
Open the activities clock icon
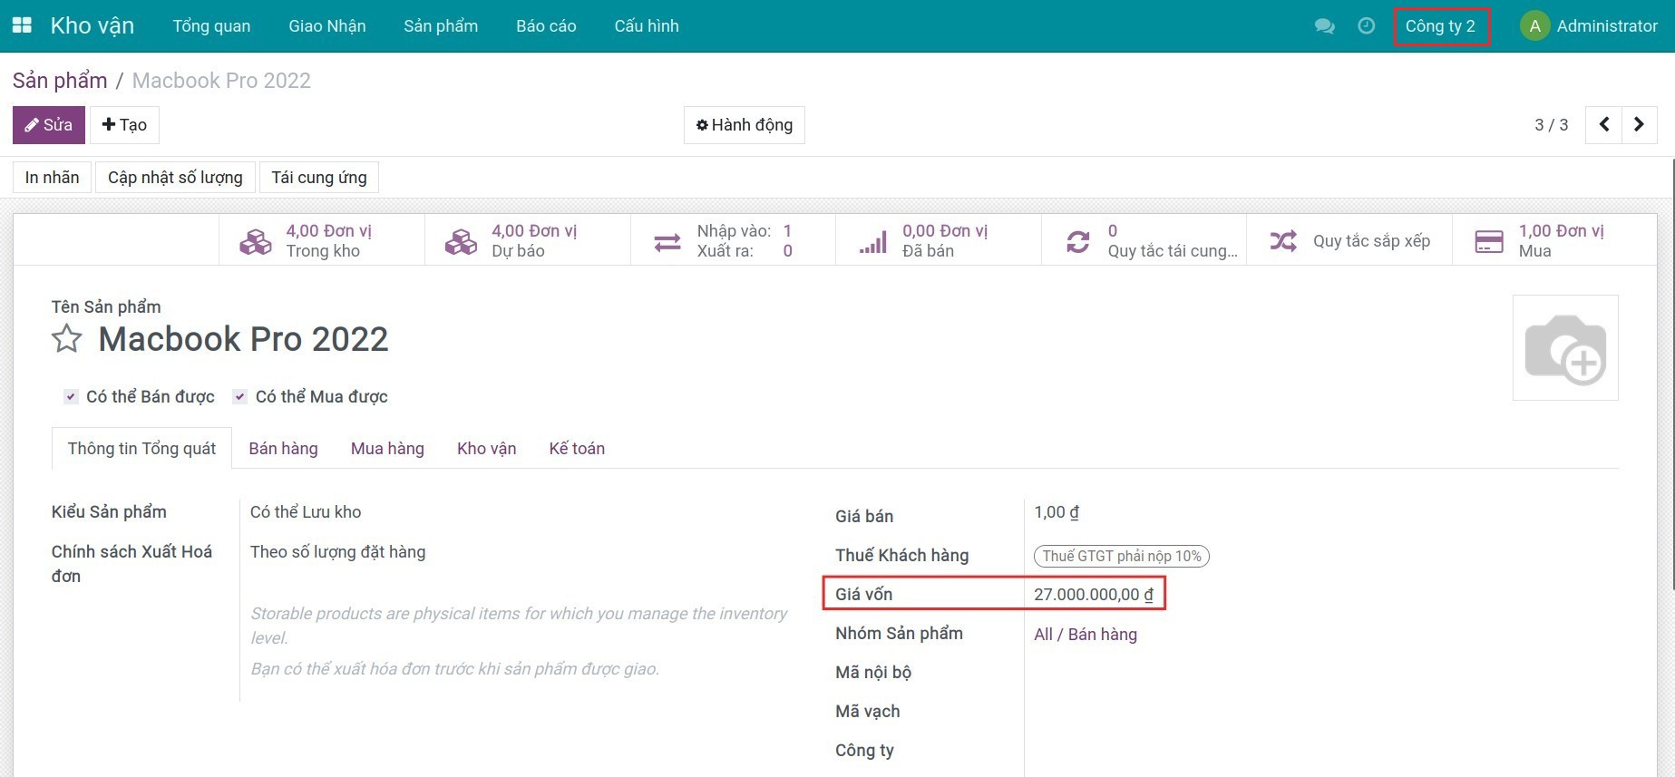point(1366,26)
